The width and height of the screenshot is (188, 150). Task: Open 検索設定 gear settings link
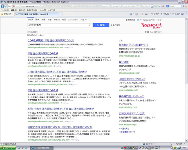click(130, 20)
